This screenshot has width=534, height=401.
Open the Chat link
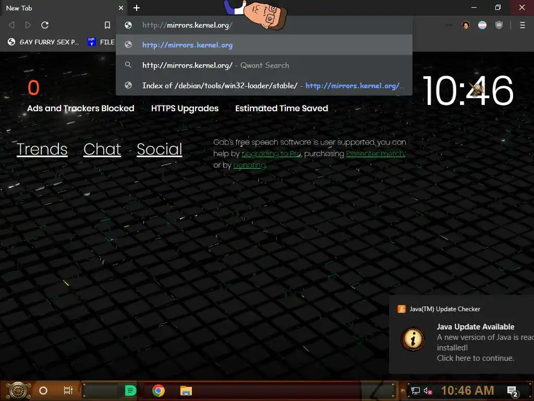[102, 149]
